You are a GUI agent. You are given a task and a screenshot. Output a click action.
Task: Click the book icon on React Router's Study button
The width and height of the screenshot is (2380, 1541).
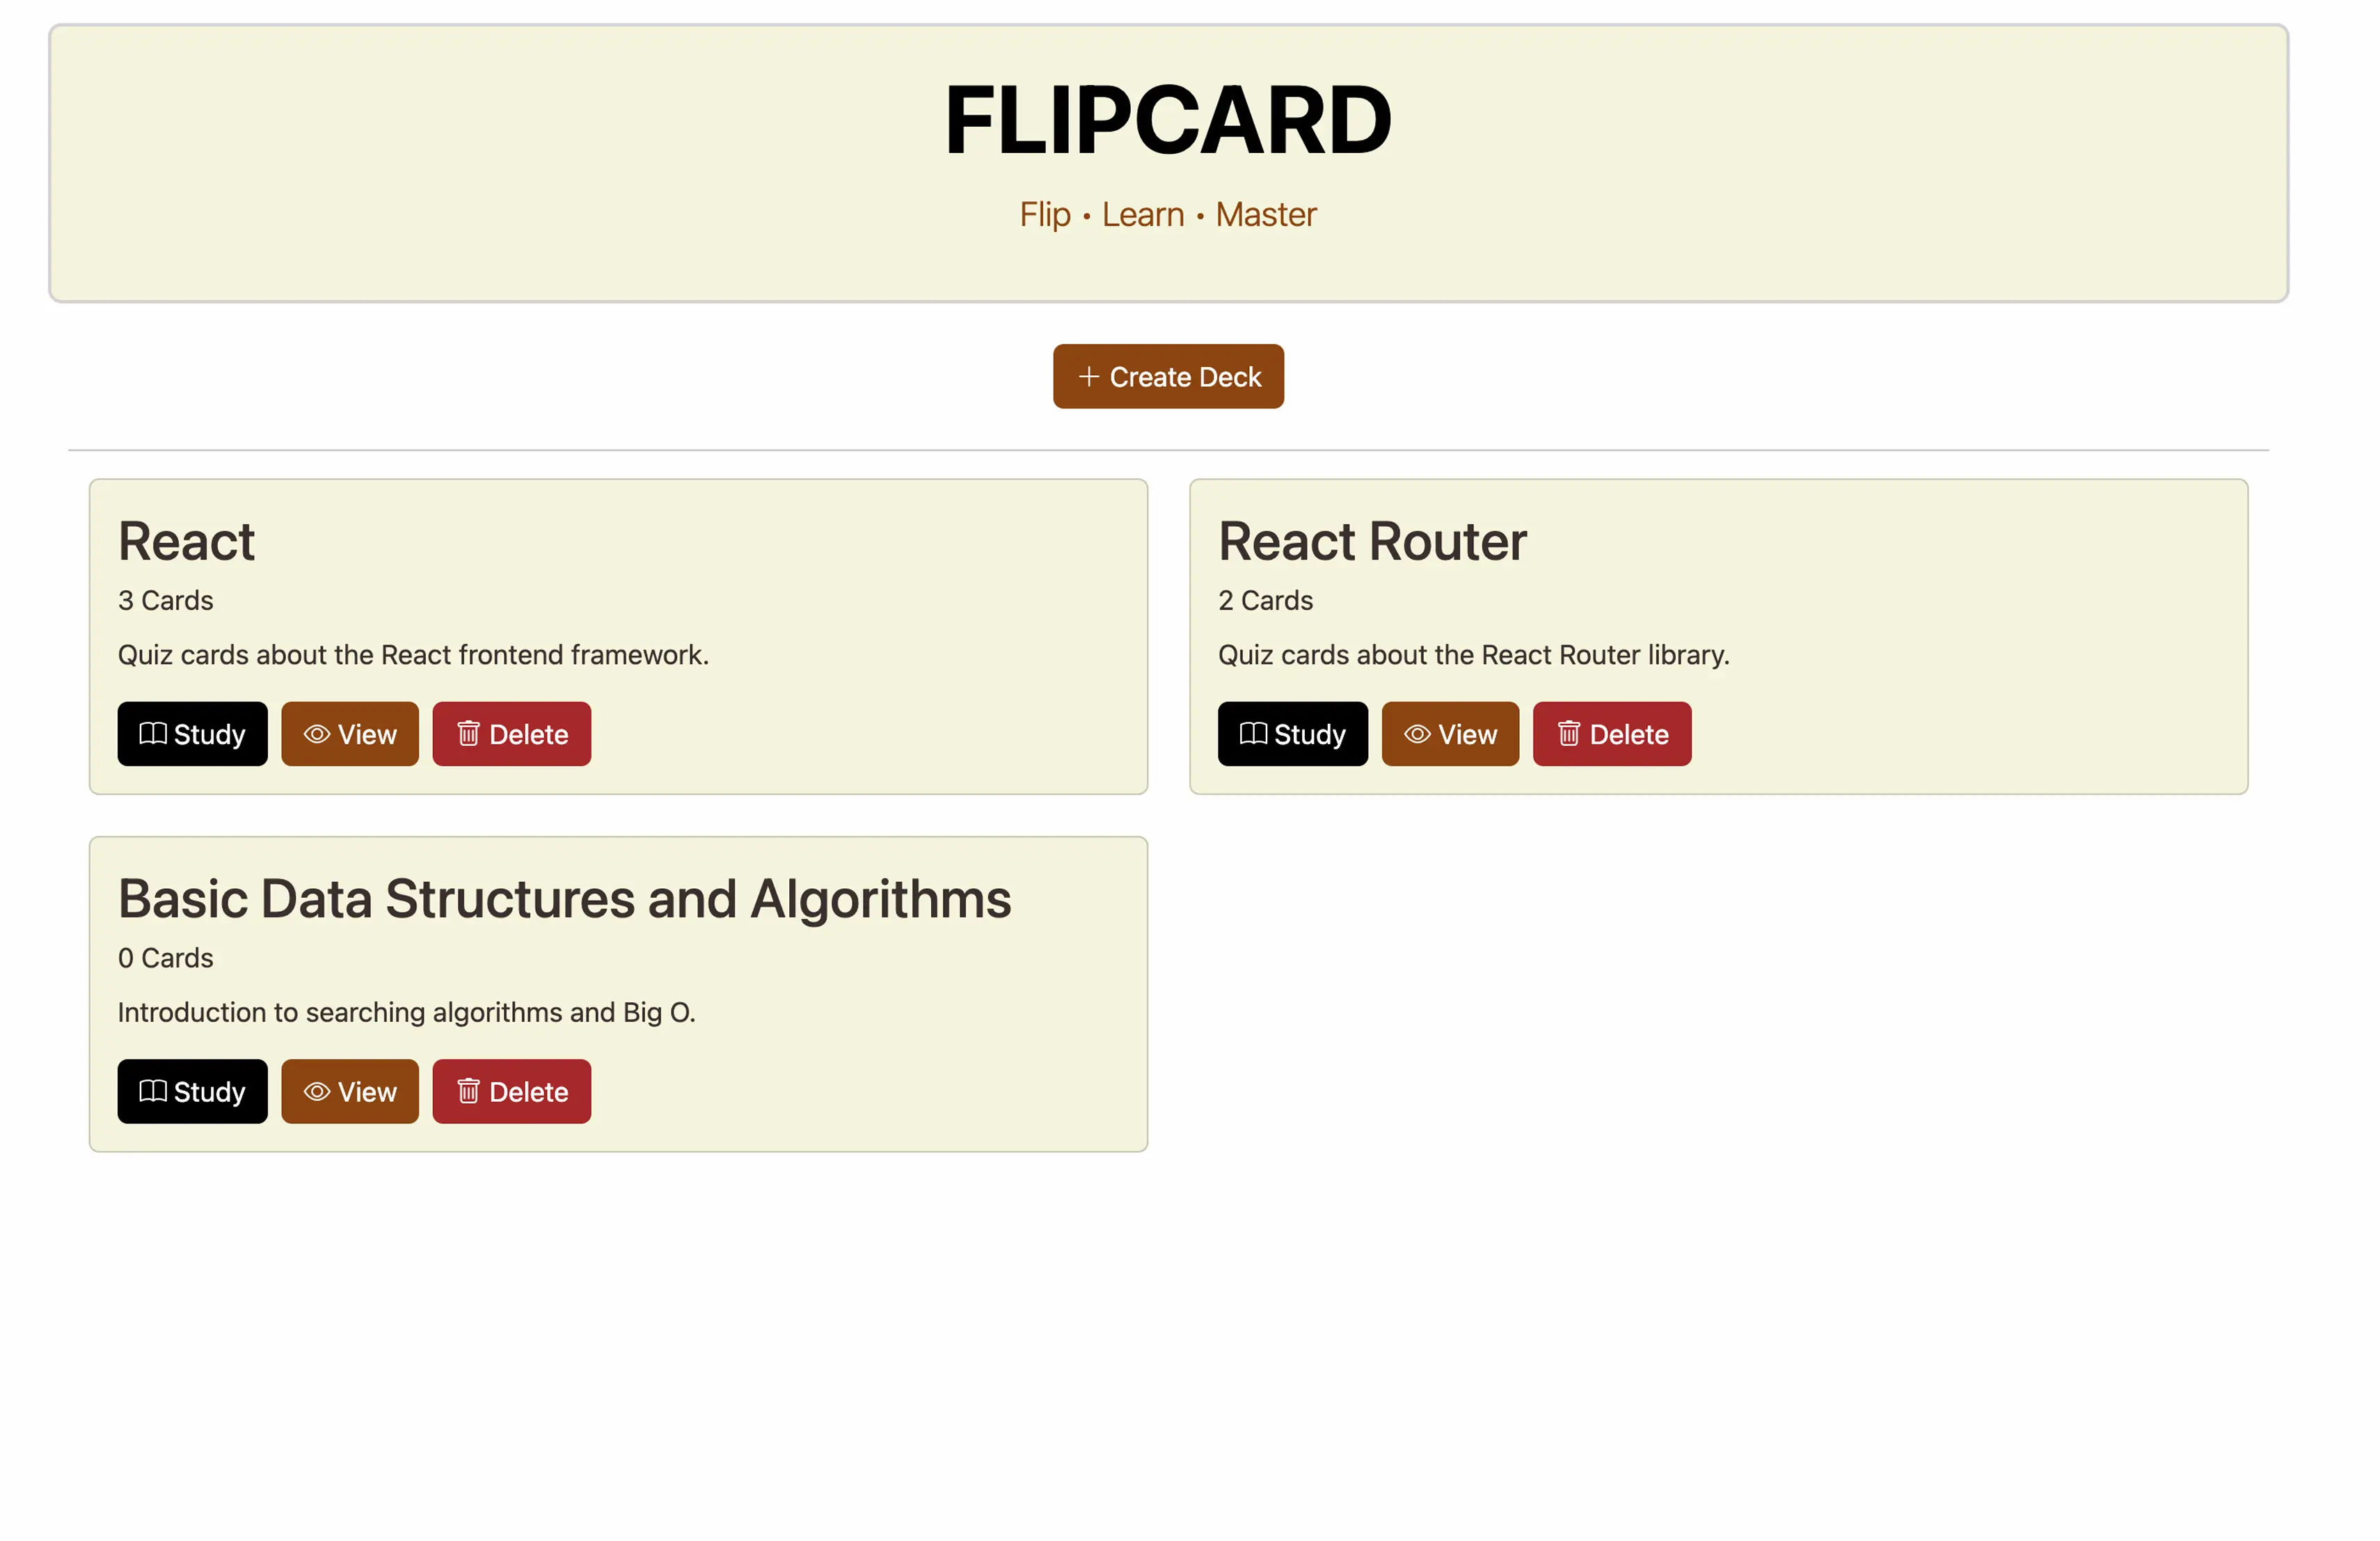click(1253, 733)
